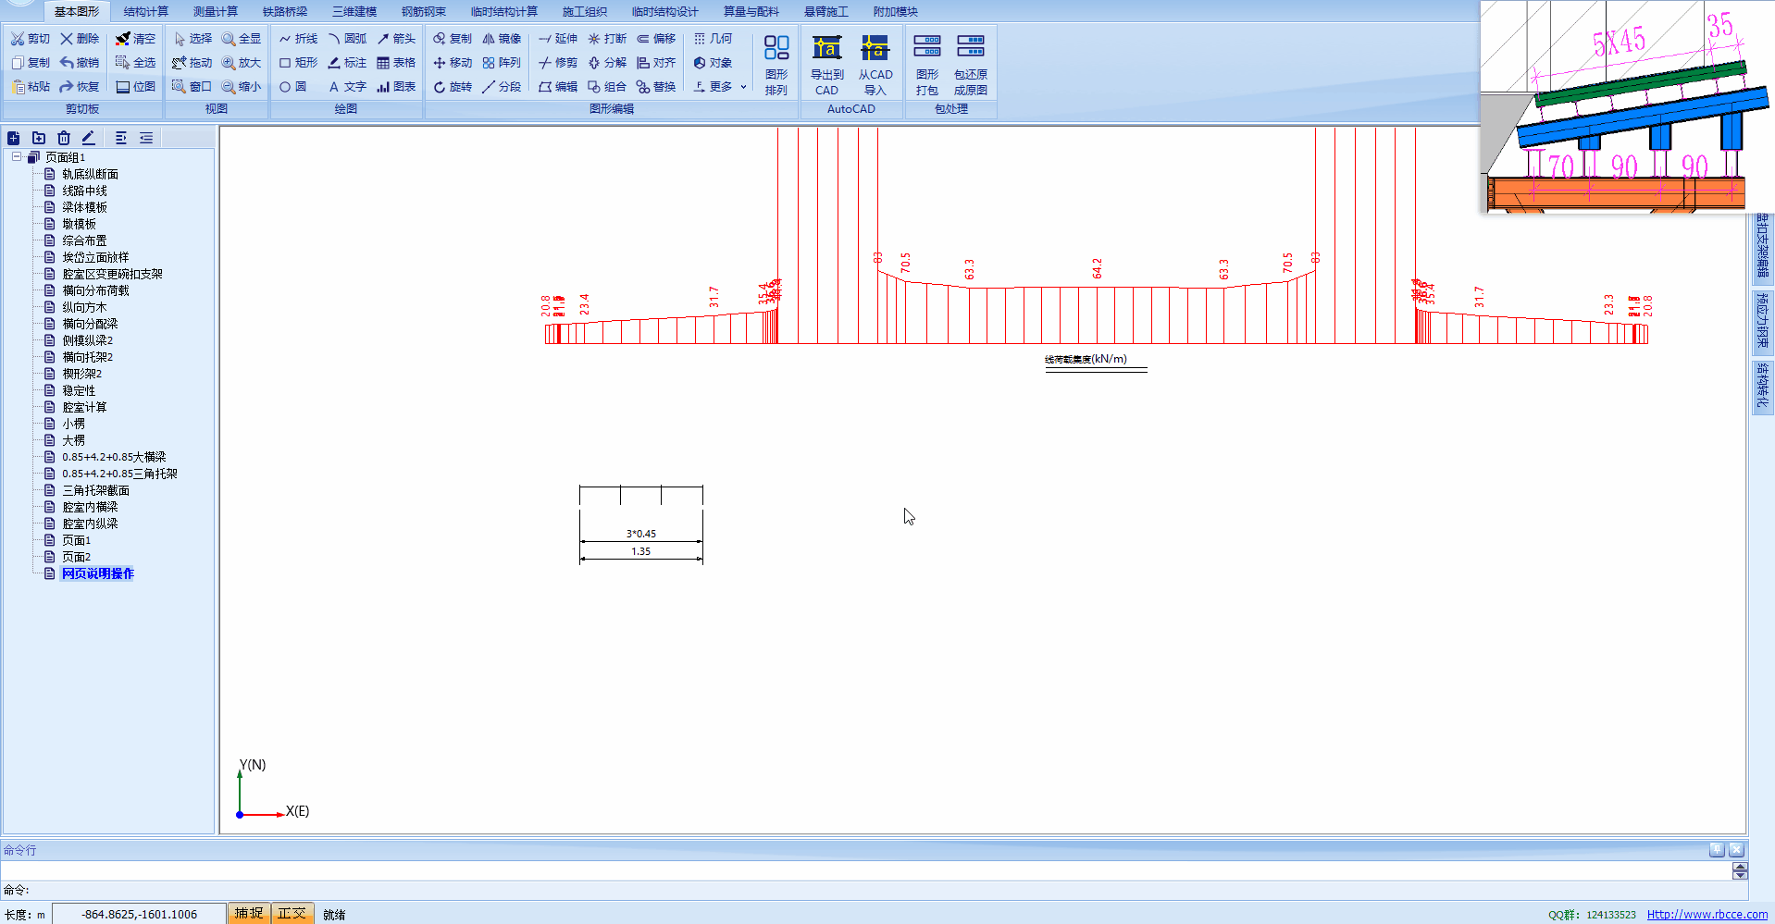Click the 从CAD导入 import icon
Screen dimensions: 1775x924
click(x=875, y=63)
